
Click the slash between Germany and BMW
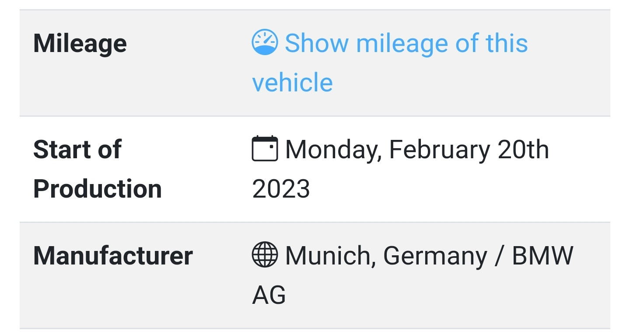(x=499, y=256)
